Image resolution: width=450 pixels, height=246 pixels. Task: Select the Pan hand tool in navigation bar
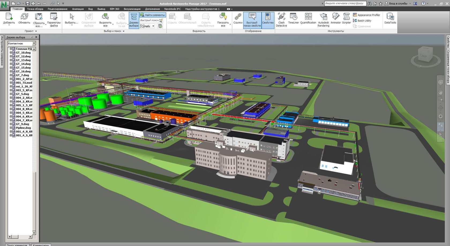(x=440, y=92)
